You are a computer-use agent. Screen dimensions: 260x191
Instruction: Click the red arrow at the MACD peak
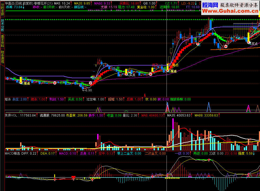point(209,160)
